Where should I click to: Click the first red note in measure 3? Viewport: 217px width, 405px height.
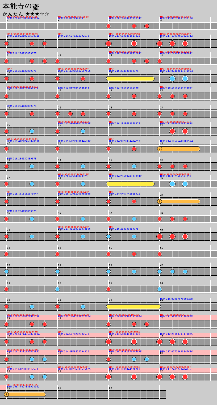tap(108, 26)
